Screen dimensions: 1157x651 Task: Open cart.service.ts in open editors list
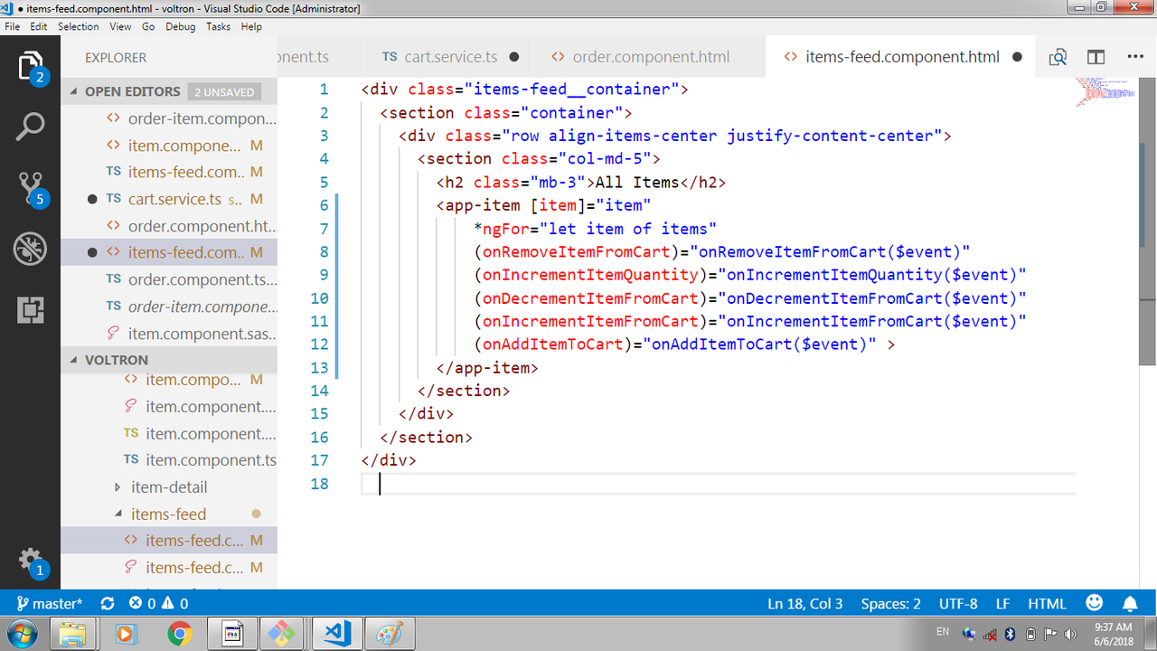[169, 199]
